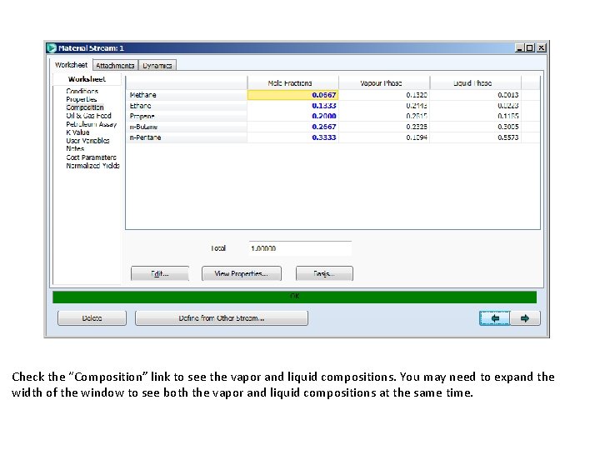
Task: Click n-Pentane liquid phase value 0.5573
Action: click(x=476, y=137)
